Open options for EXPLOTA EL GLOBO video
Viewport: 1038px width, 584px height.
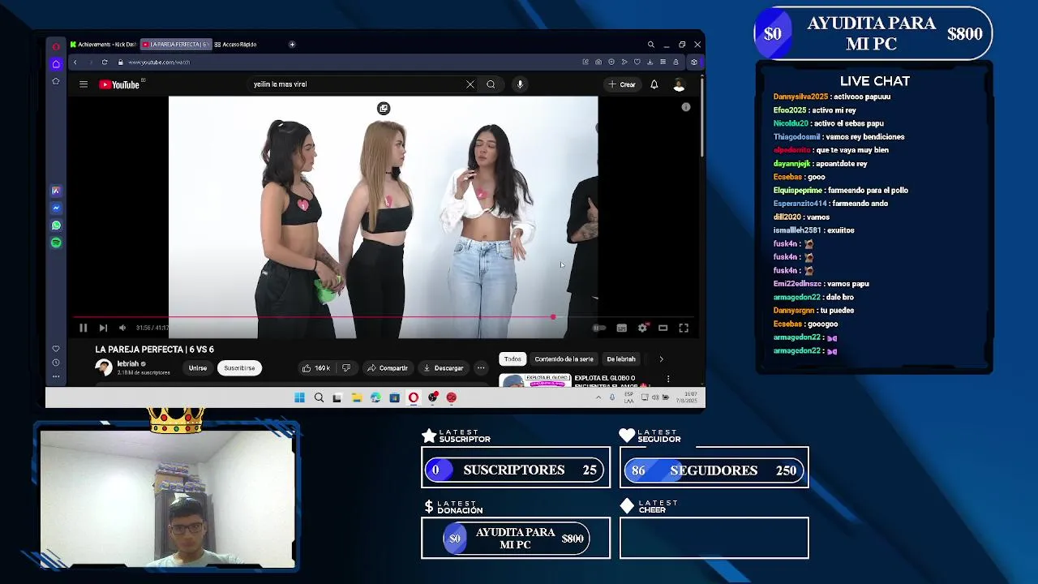668,379
